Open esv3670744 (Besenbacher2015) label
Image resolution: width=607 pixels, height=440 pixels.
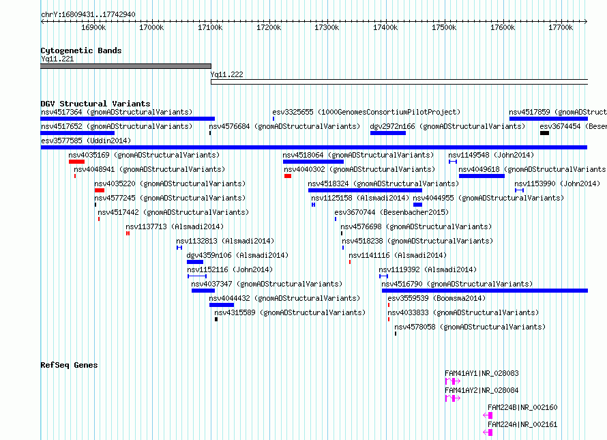point(391,212)
